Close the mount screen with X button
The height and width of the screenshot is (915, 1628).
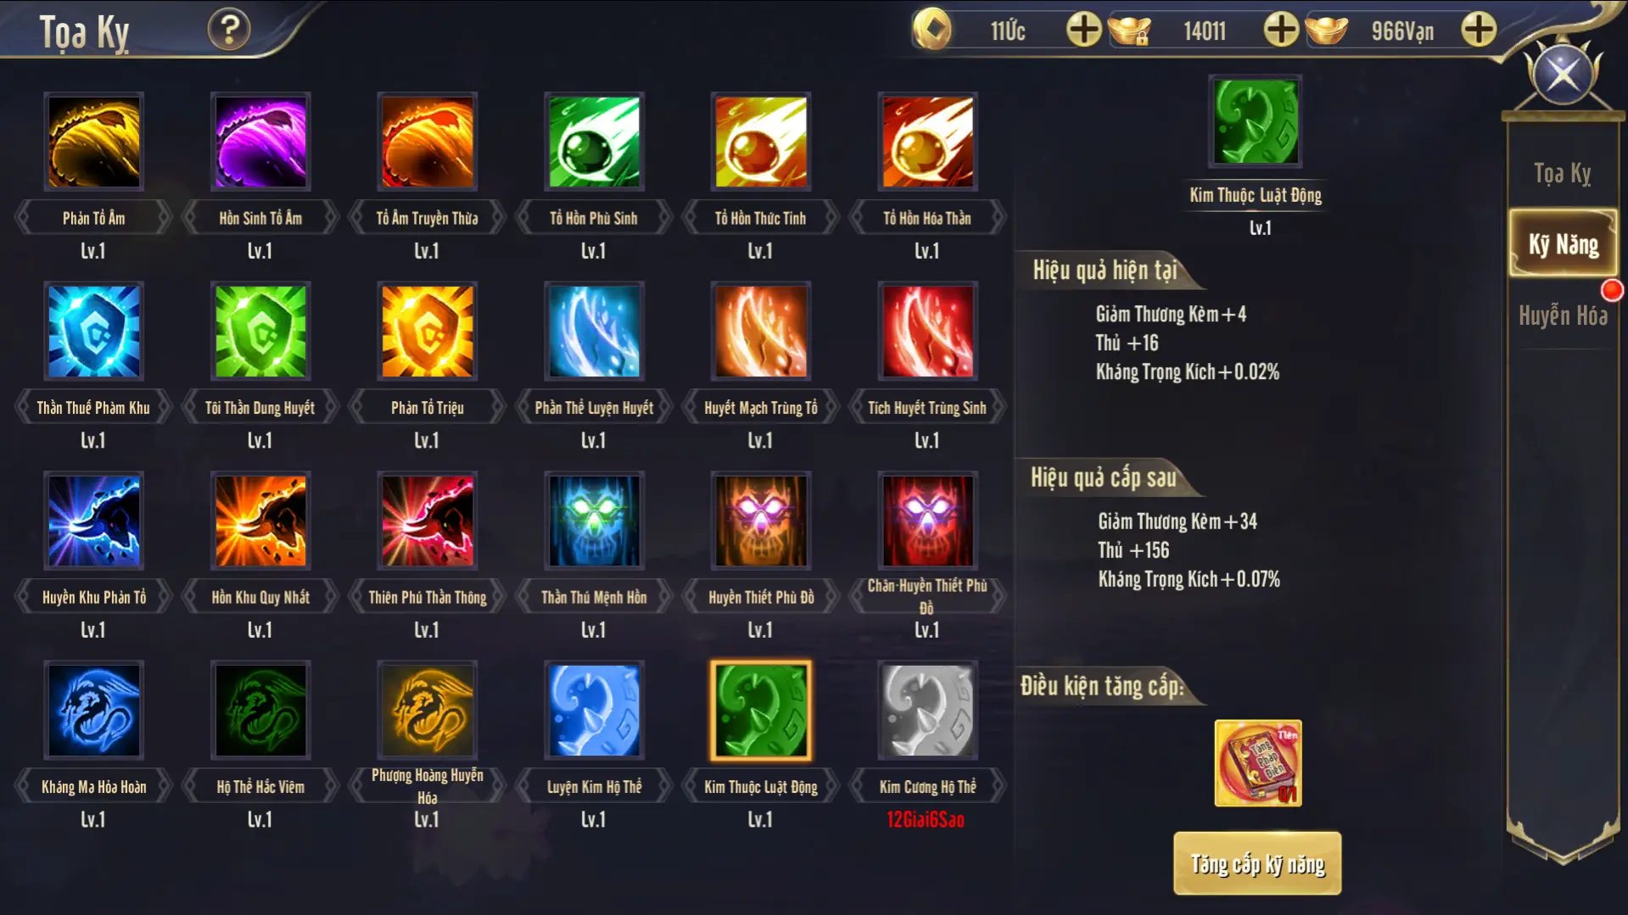[x=1563, y=75]
